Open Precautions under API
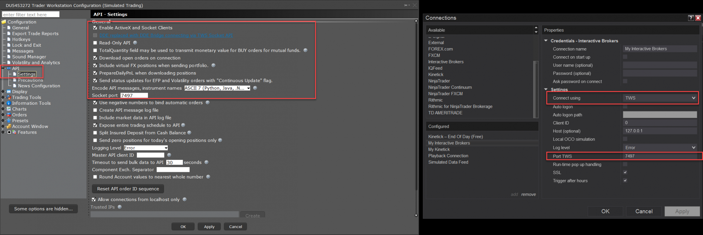This screenshot has height=235, width=703. click(30, 80)
